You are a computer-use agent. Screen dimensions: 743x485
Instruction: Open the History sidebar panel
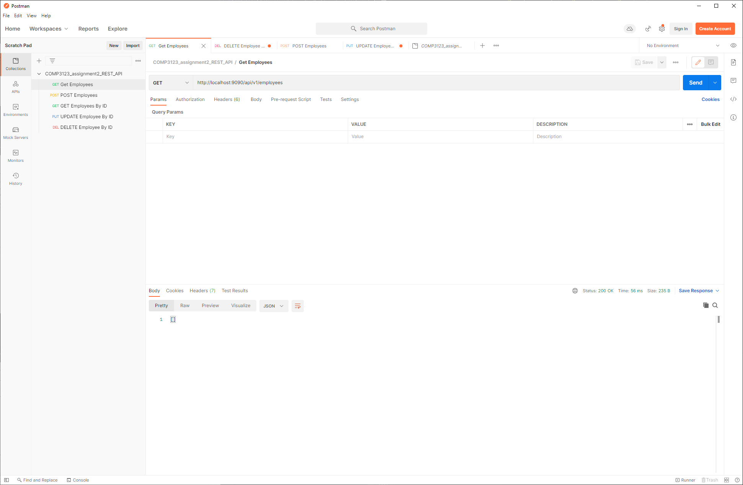(16, 179)
